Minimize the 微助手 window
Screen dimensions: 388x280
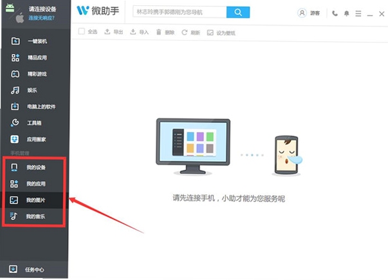[370, 14]
